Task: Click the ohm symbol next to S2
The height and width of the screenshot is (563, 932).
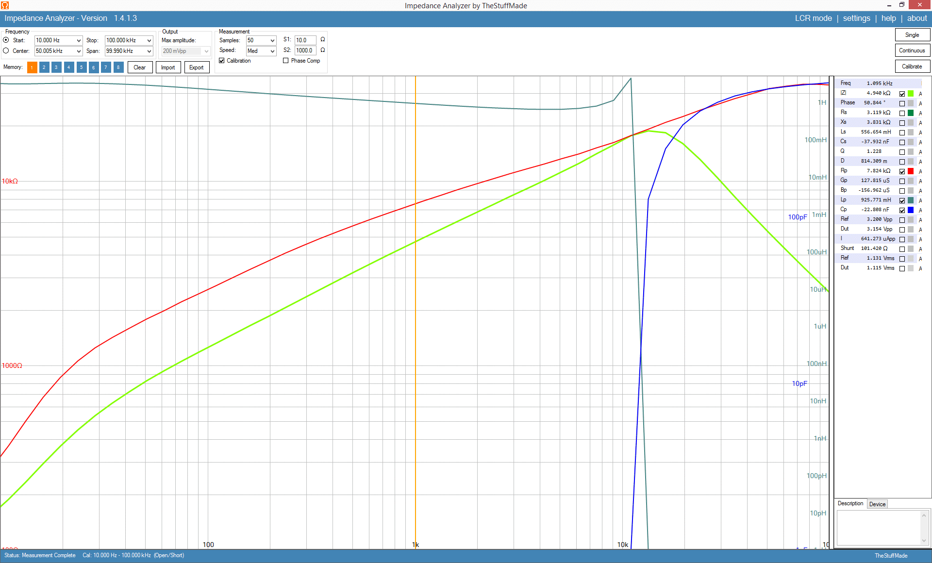Action: (323, 50)
